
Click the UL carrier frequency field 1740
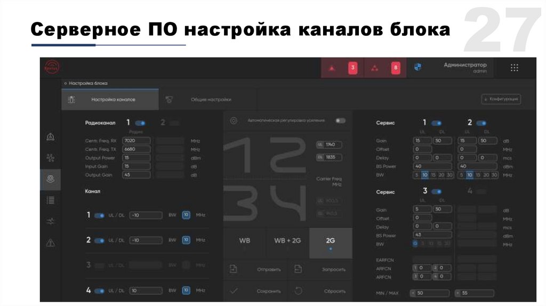pyautogui.click(x=329, y=144)
